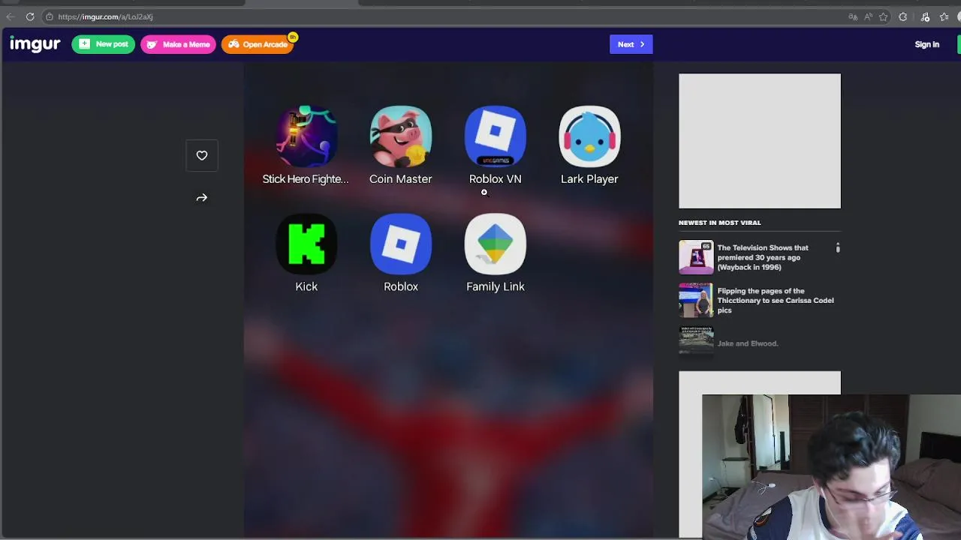Click the 'Stick Hero Fighte...' label
The height and width of the screenshot is (540, 961).
point(306,179)
